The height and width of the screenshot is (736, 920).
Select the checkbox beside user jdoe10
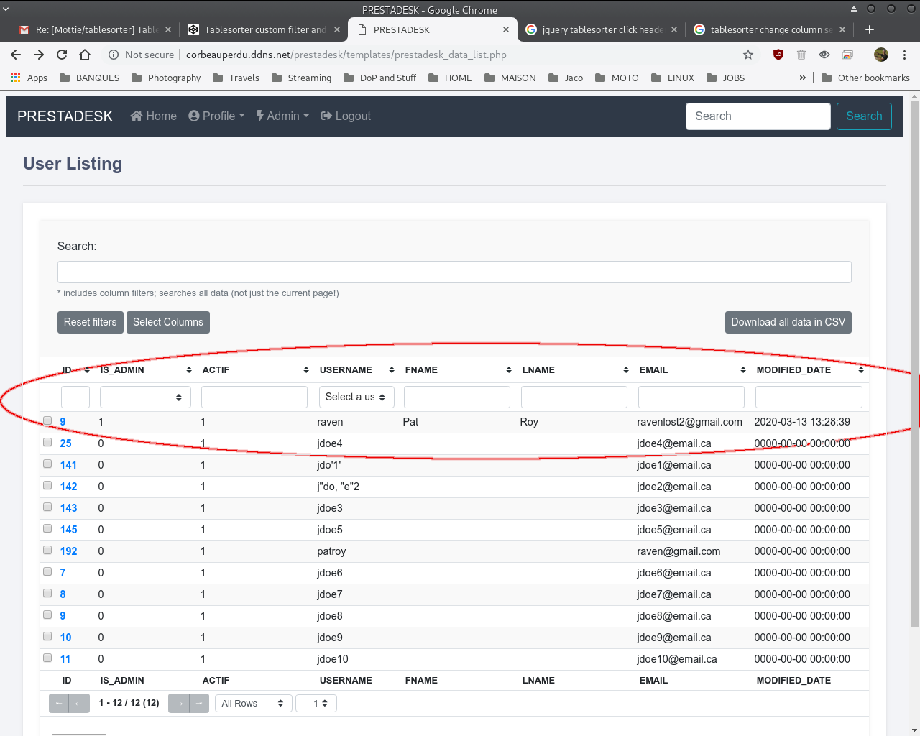[47, 658]
